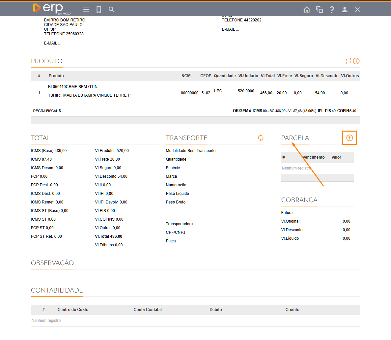Click the Centro de Custo column header
391x340 pixels.
(x=73, y=310)
